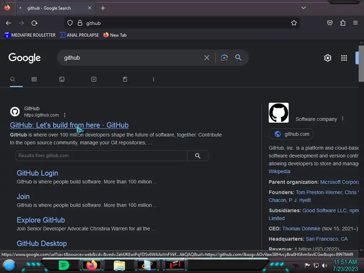Open the Firefox extensions puzzle icon
The height and width of the screenshot is (273, 364).
pos(343,23)
